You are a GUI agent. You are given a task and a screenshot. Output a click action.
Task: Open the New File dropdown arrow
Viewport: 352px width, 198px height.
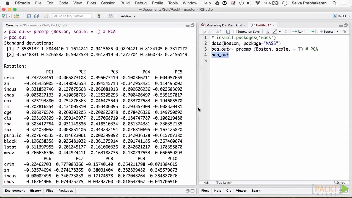tap(9, 16)
